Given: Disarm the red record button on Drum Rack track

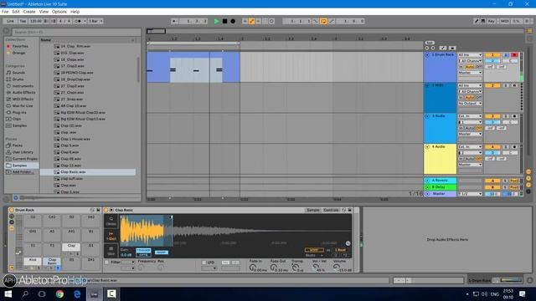Looking at the screenshot, I should click(x=514, y=55).
